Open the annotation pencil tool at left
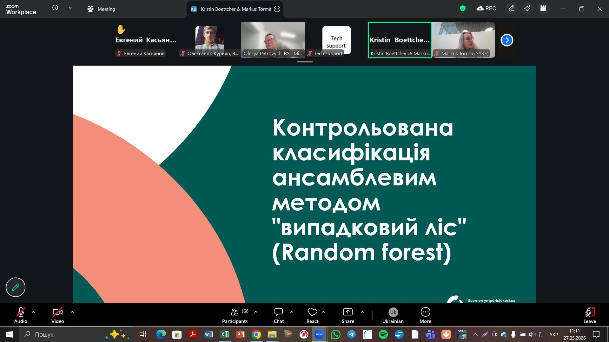The image size is (609, 342). pos(16,287)
